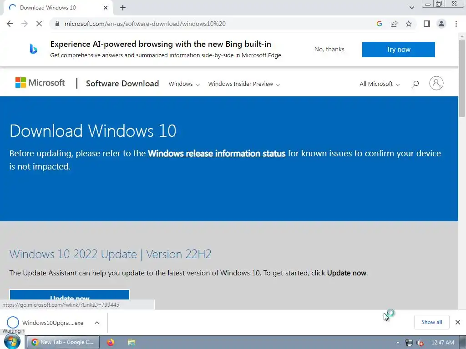Open a new tab with plus

[x=123, y=8]
